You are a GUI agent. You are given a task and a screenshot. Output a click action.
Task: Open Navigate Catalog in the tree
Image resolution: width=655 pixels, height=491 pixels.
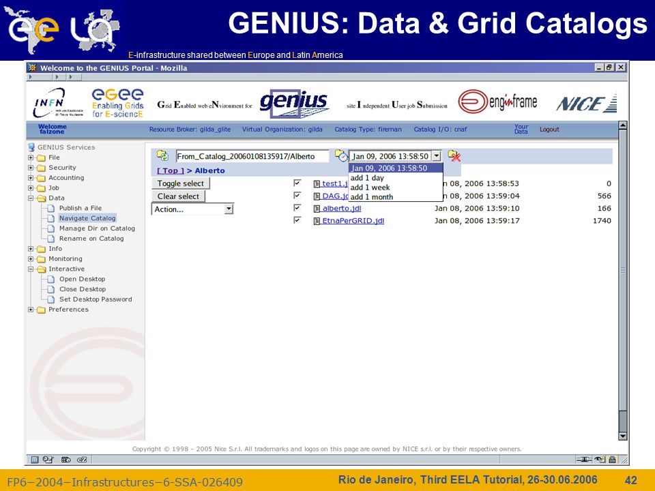tap(87, 218)
